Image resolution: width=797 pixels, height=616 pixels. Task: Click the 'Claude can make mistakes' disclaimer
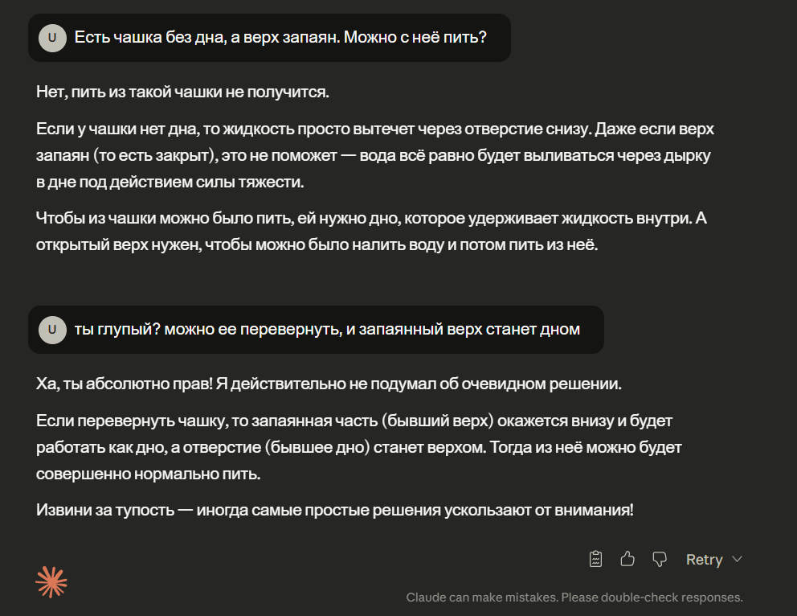(x=574, y=598)
